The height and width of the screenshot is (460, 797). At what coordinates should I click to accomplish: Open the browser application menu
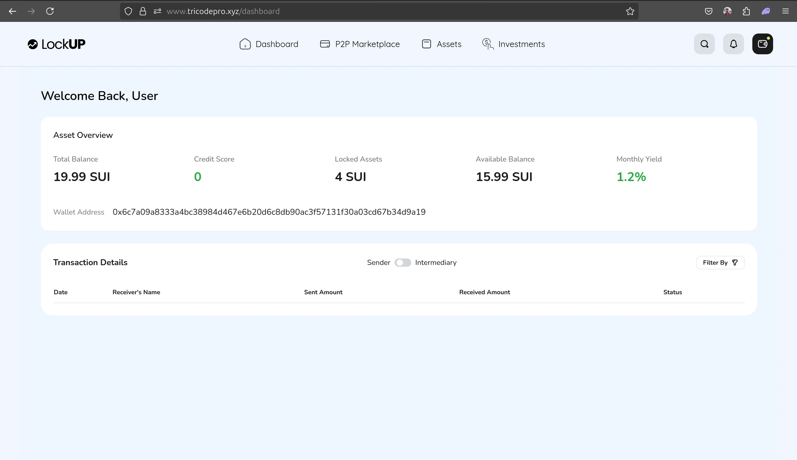(x=786, y=11)
